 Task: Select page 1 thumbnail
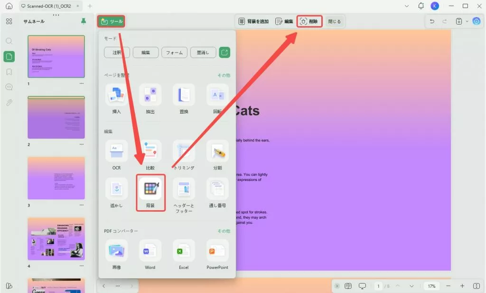click(56, 56)
